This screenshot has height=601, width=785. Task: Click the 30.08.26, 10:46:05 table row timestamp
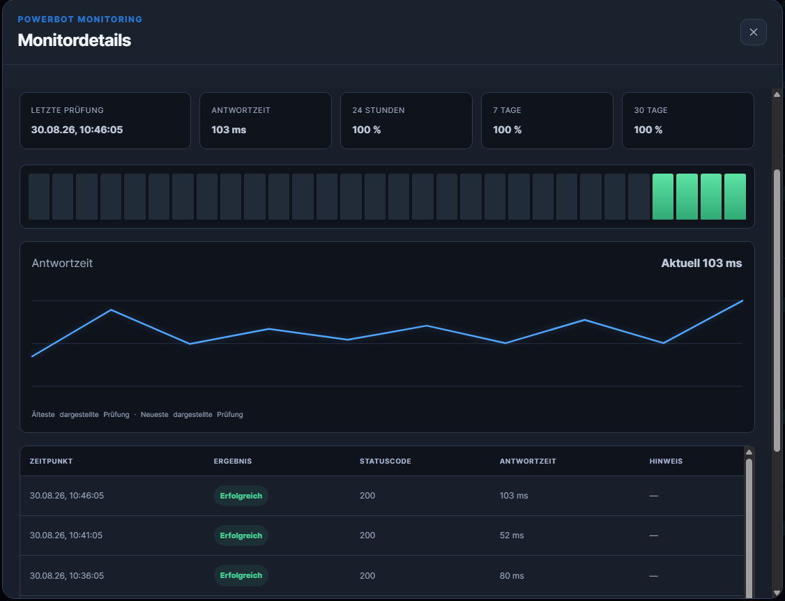[67, 495]
